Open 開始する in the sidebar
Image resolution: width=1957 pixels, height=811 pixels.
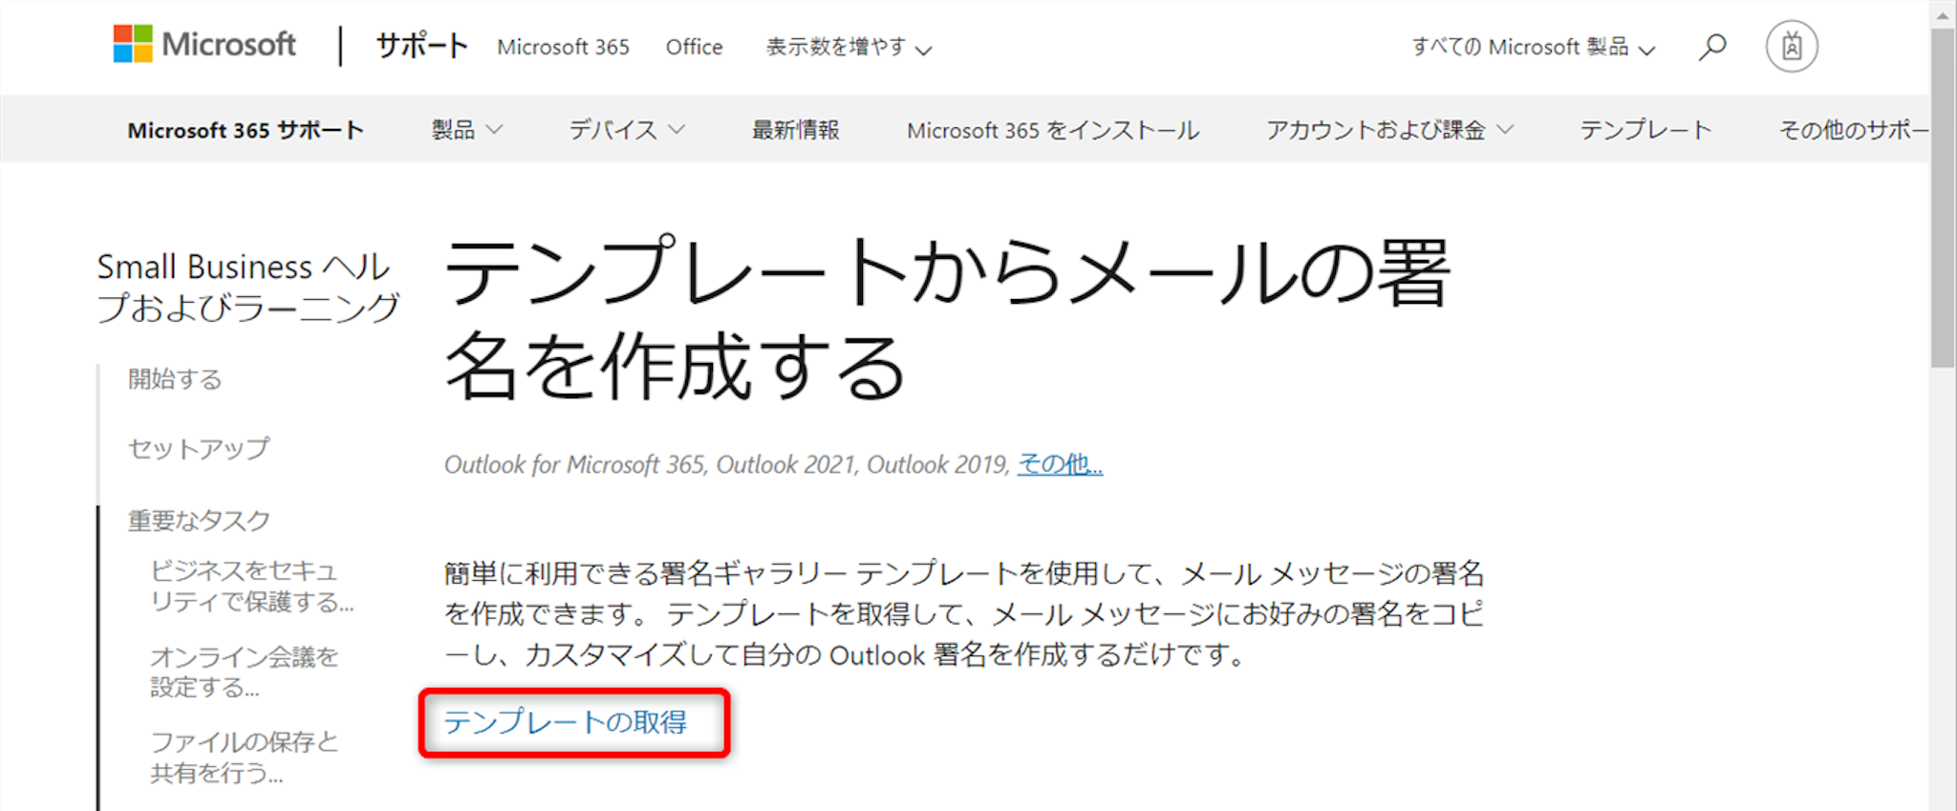[175, 379]
